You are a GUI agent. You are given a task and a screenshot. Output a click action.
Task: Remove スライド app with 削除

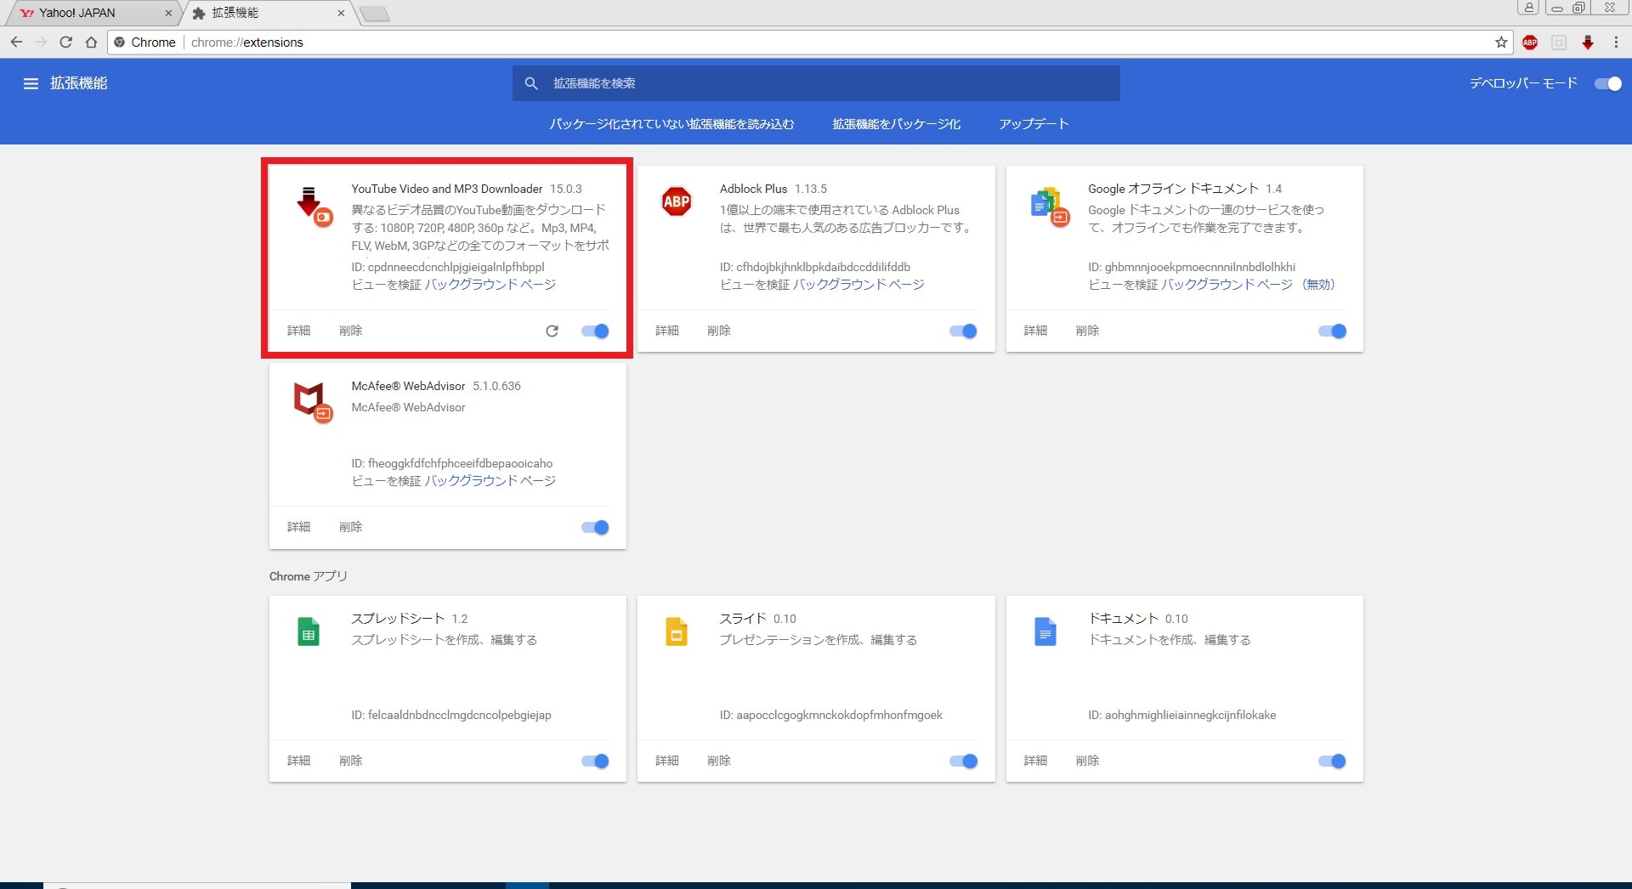[x=718, y=761]
